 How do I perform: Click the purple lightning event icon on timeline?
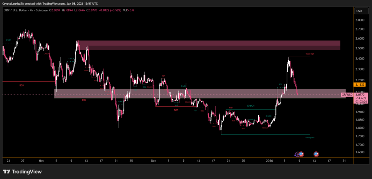pos(297,154)
